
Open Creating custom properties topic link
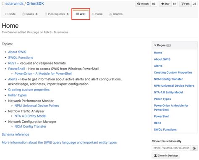(29, 90)
